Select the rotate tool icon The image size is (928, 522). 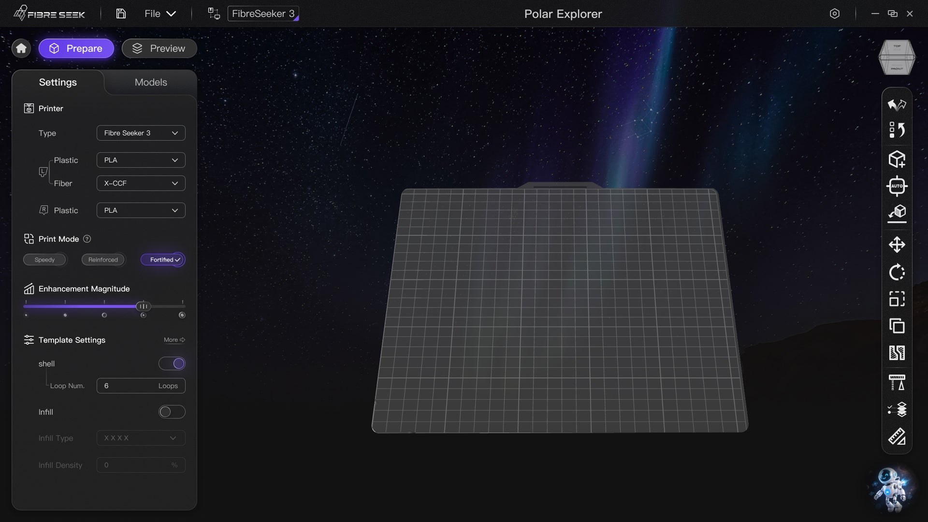(x=897, y=272)
